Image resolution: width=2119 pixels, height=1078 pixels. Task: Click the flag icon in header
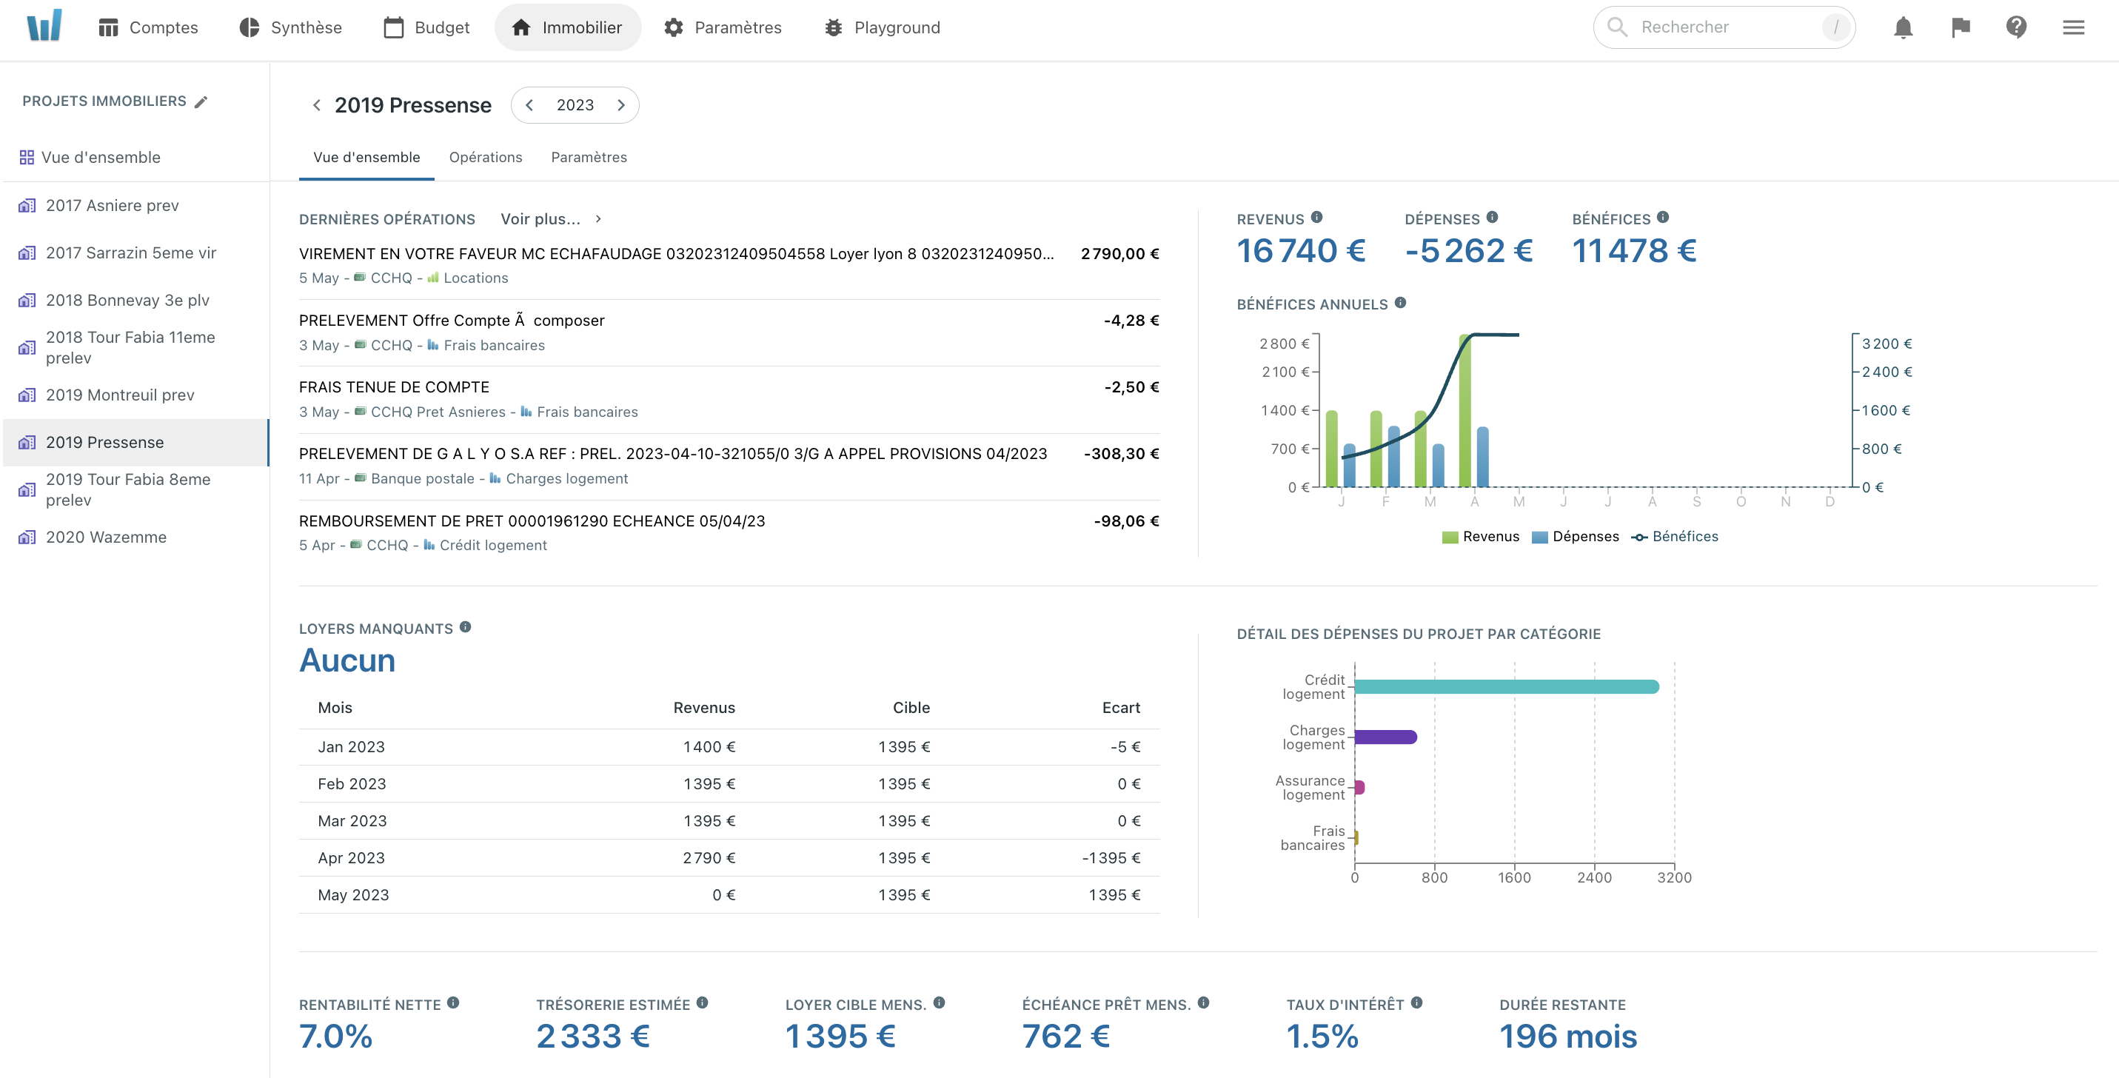[1961, 27]
